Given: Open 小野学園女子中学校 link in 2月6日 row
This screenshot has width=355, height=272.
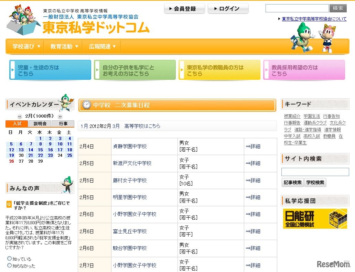Looking at the screenshot, I should [135, 214].
